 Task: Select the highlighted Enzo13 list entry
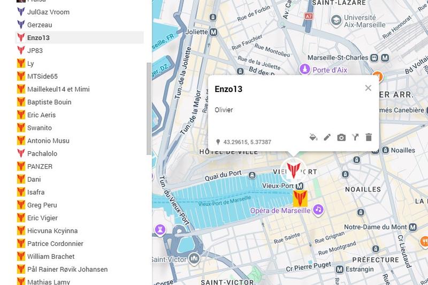(x=79, y=37)
